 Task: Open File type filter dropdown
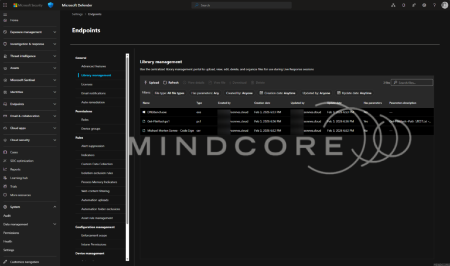169,93
